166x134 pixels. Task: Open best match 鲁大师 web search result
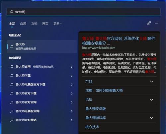tap(42, 46)
